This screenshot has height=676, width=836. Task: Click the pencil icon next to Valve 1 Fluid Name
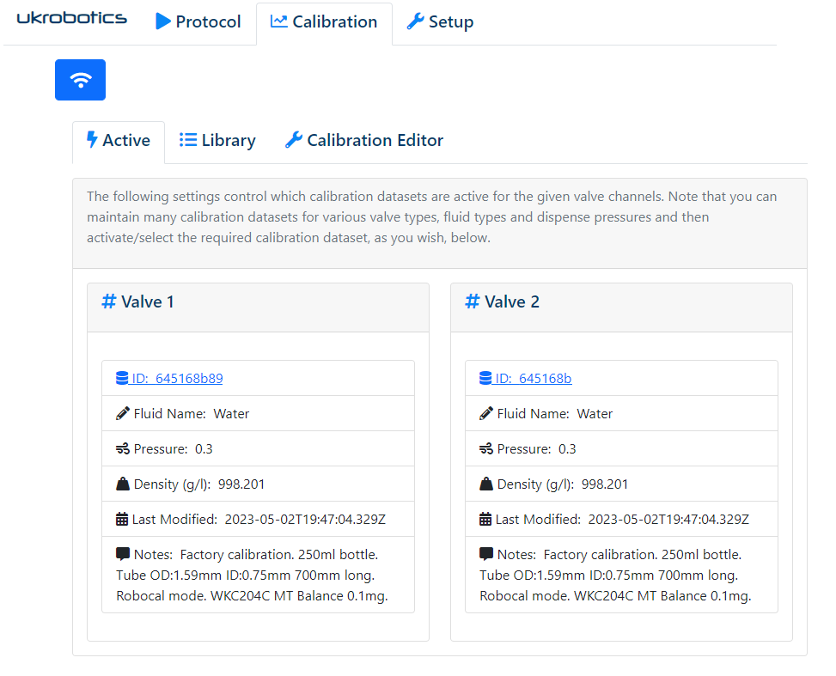click(x=123, y=413)
